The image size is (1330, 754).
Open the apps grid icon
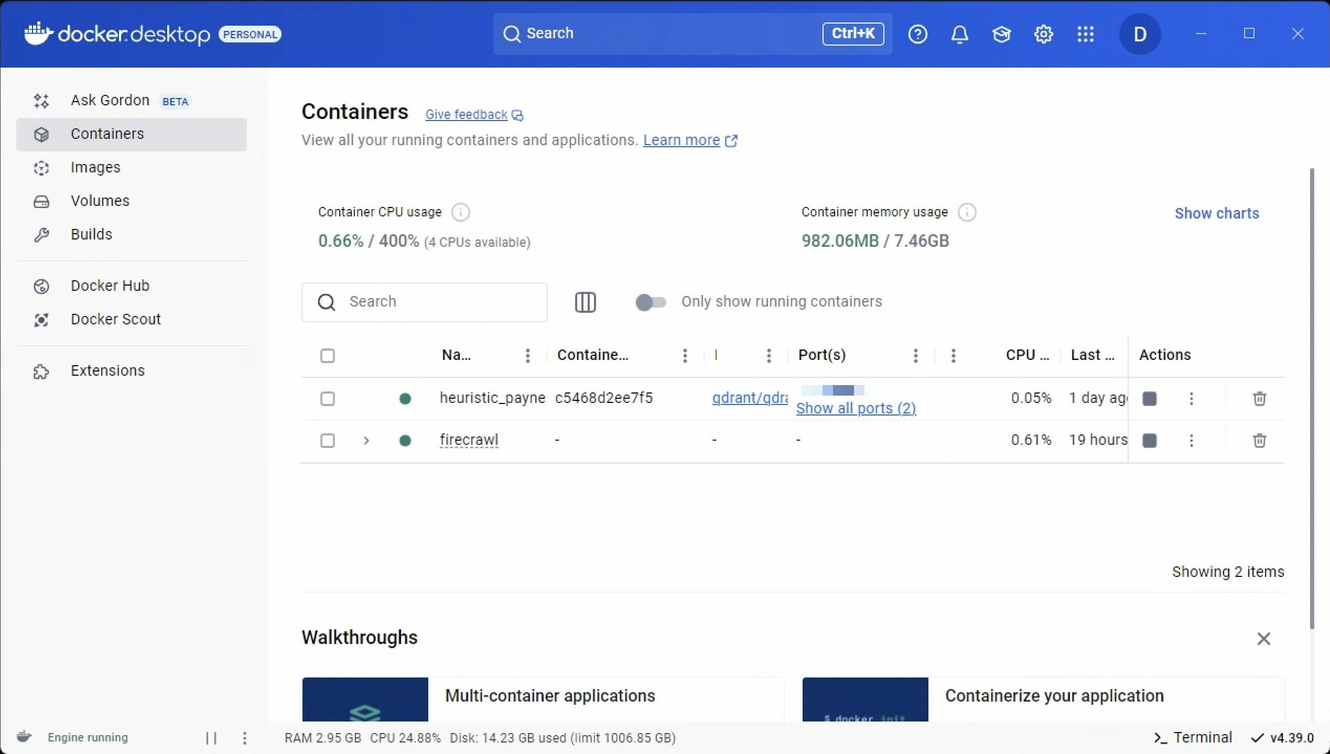(1085, 35)
